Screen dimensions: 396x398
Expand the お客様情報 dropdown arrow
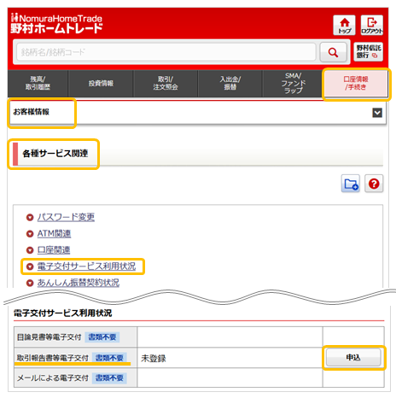click(377, 113)
